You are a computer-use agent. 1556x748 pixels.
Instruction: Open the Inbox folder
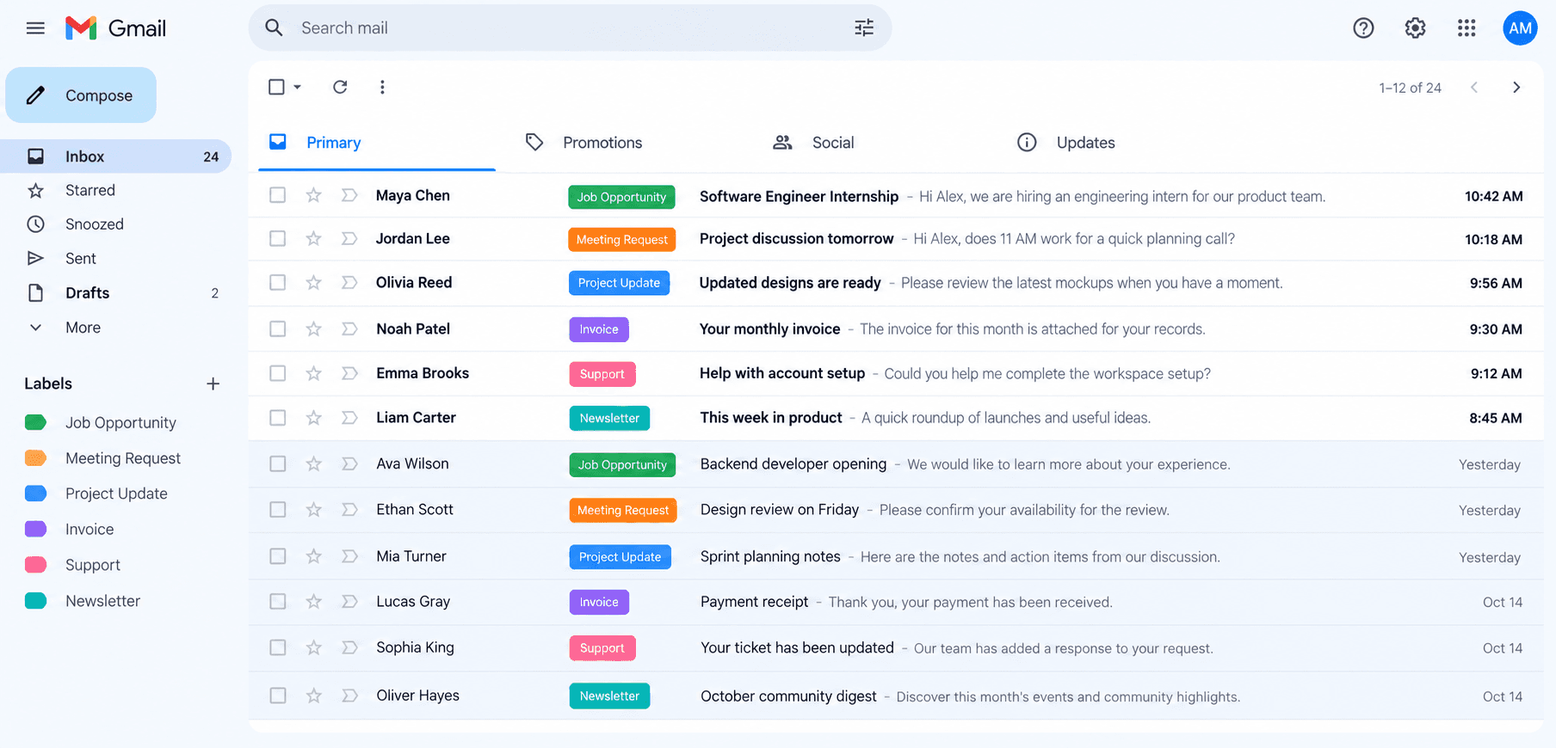(116, 156)
